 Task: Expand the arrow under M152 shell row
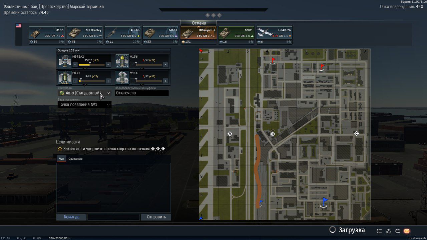point(85,85)
